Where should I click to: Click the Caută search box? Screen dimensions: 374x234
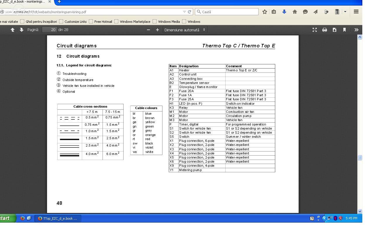[227, 12]
